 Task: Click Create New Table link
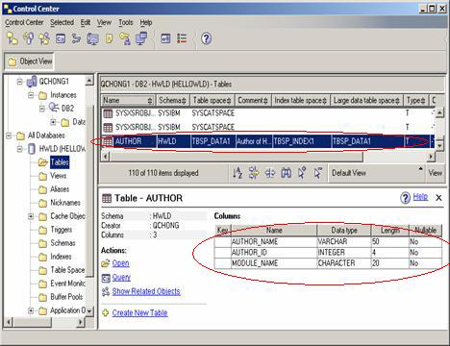(x=139, y=312)
